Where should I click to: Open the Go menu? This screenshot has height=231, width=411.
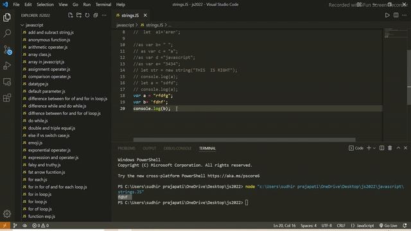pos(75,4)
